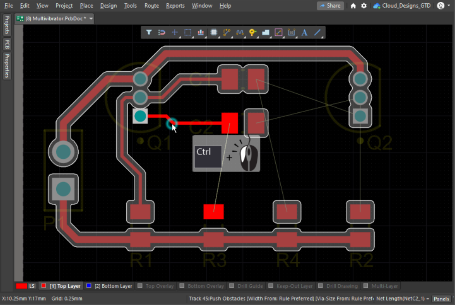Select the move objects cross icon
Screen dimensions: 455x305
[x=175, y=32]
